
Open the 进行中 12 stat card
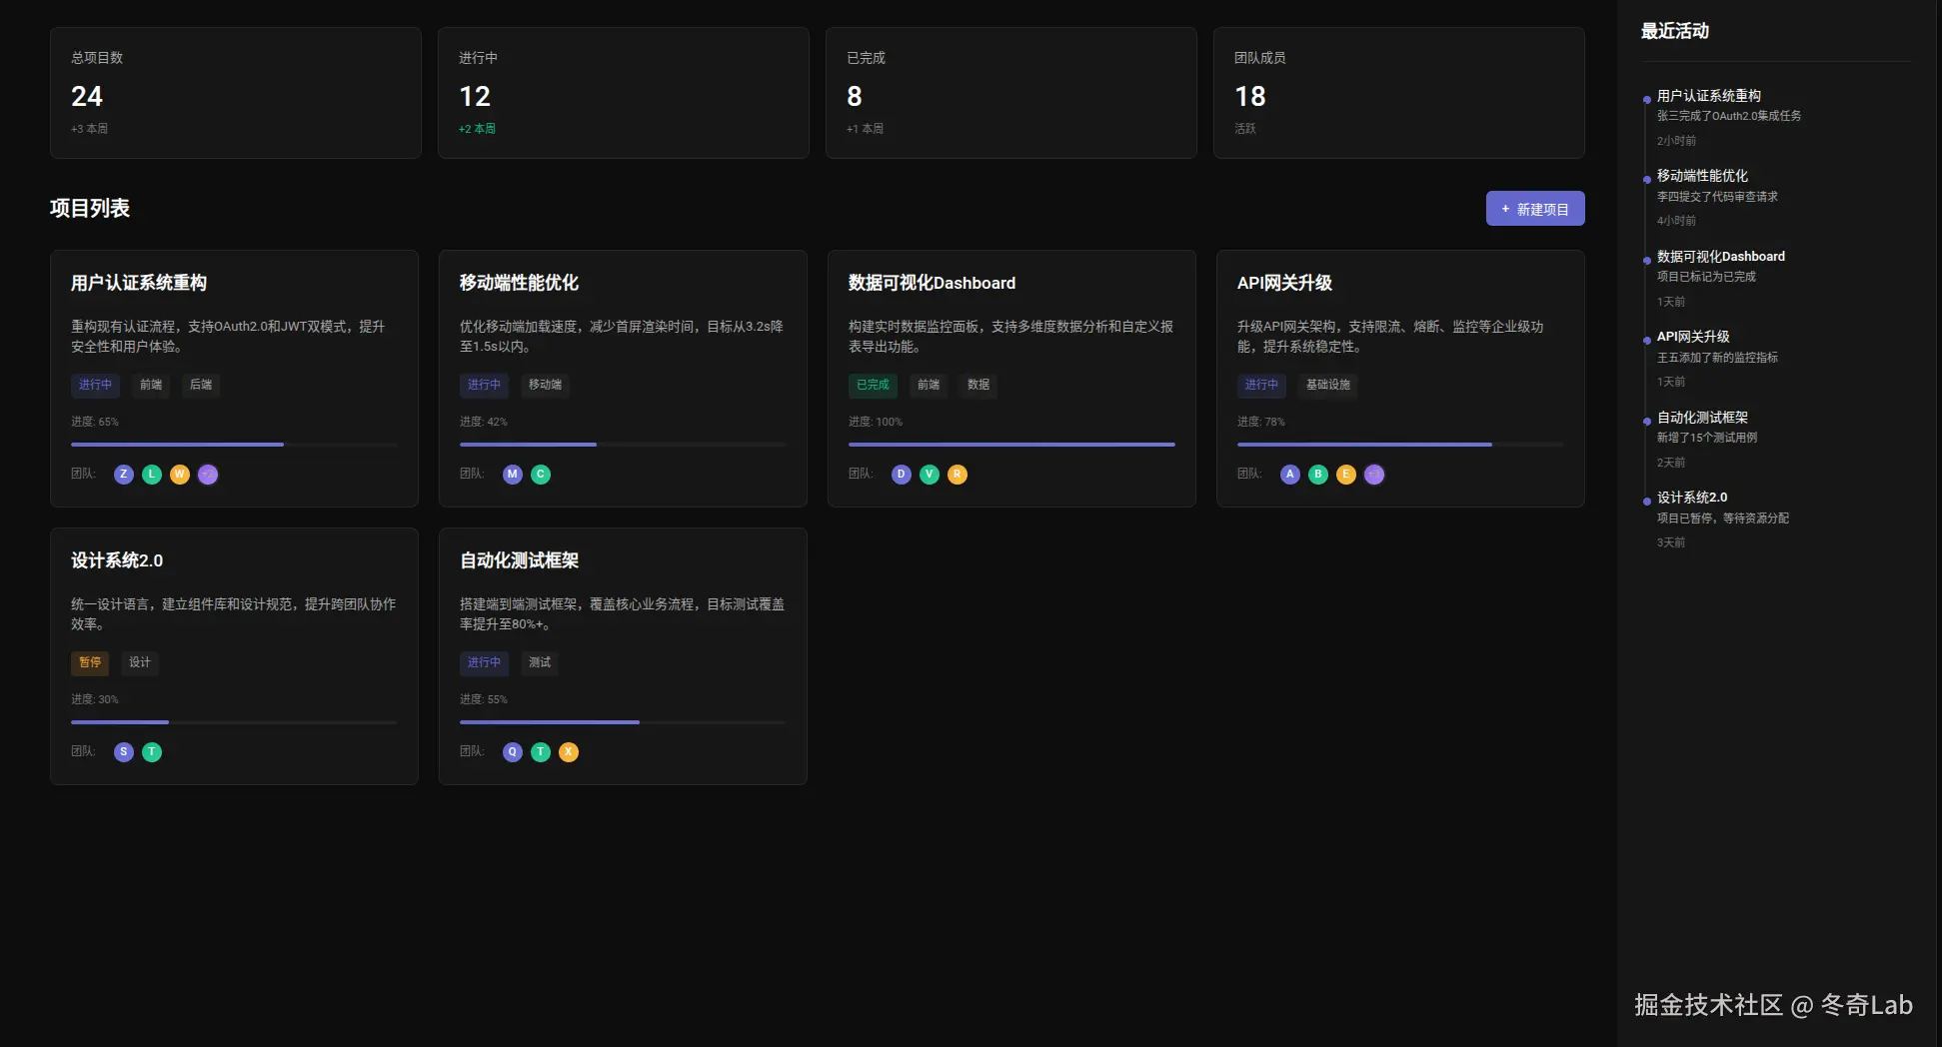click(x=624, y=93)
